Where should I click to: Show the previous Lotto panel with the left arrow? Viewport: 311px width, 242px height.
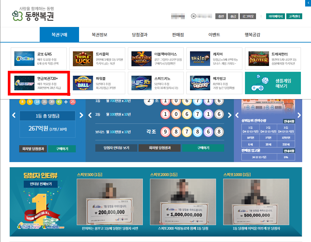point(14,115)
